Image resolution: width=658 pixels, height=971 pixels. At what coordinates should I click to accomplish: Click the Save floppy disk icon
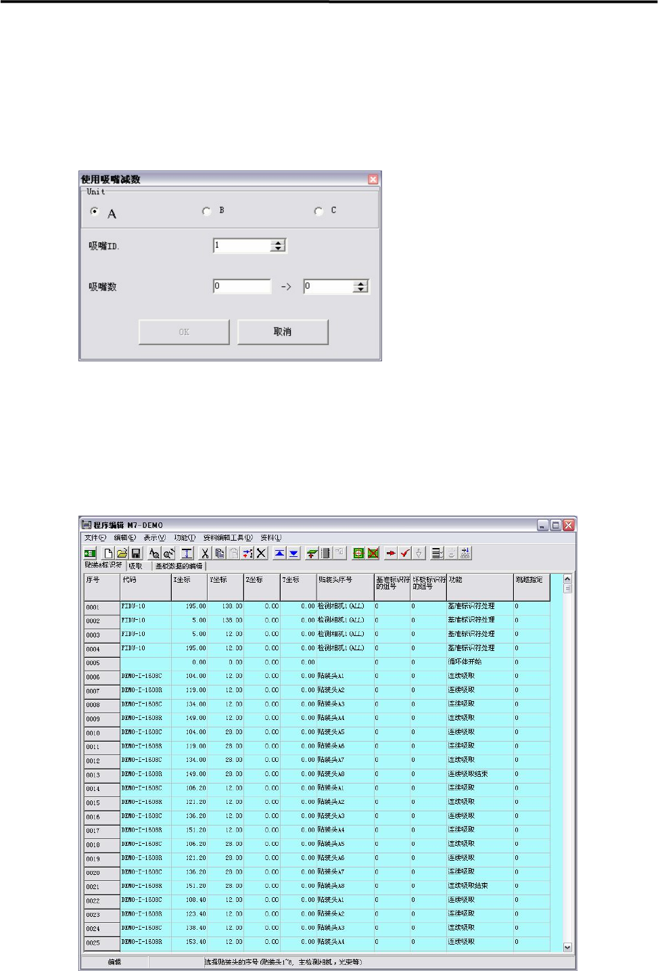point(135,553)
